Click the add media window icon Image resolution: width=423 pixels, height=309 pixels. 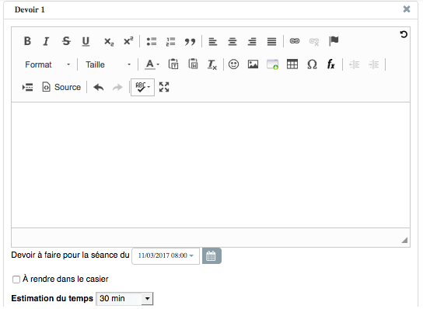pyautogui.click(x=272, y=64)
